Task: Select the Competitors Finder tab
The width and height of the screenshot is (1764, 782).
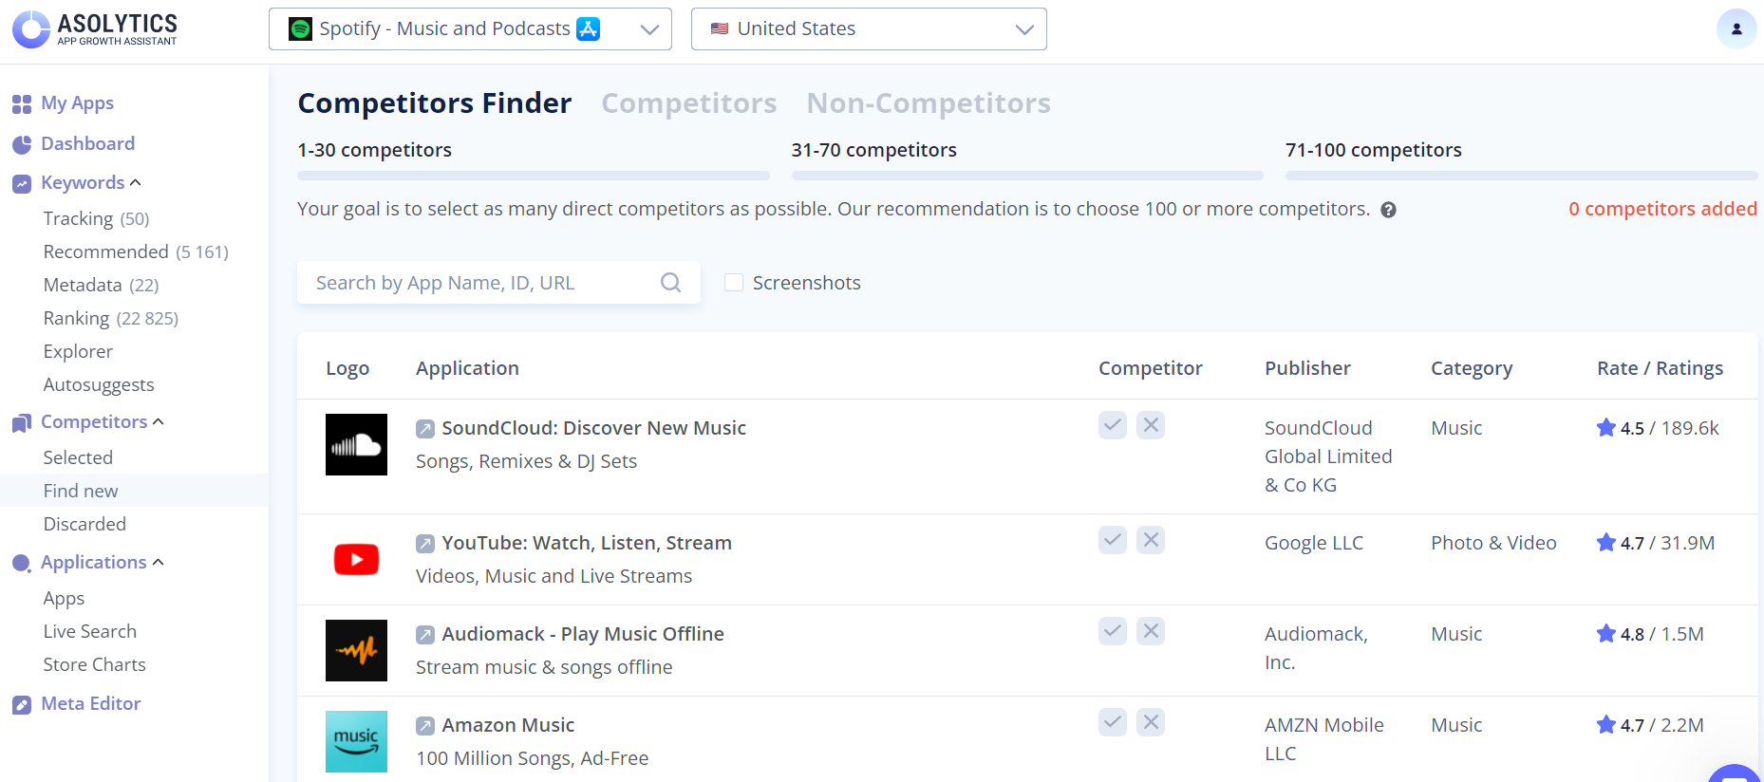Action: (435, 102)
